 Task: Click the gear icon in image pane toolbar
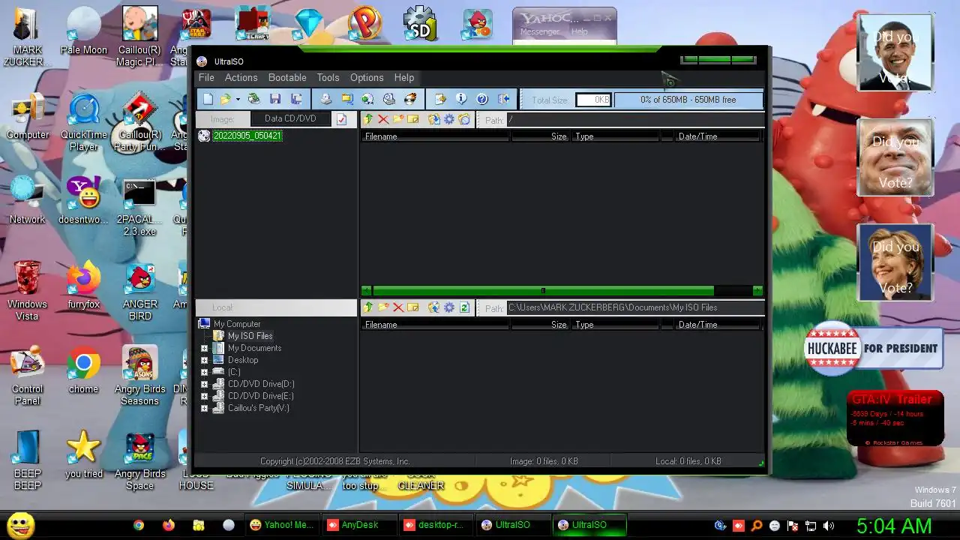[448, 119]
